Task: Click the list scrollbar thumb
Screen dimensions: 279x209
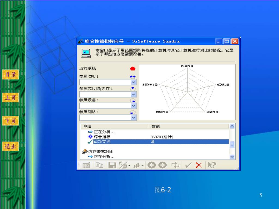Action: click(x=232, y=145)
